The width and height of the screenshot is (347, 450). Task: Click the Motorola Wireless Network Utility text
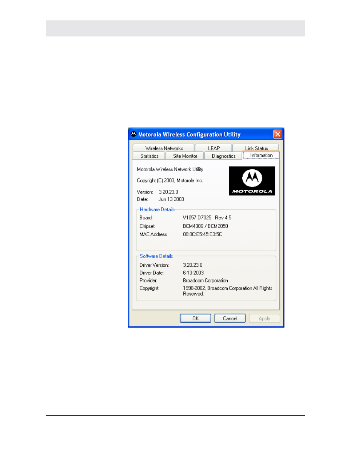pyautogui.click(x=170, y=169)
